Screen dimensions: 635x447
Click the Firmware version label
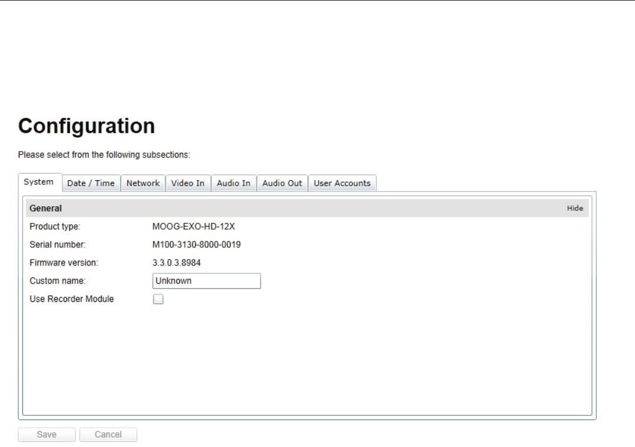(x=64, y=263)
